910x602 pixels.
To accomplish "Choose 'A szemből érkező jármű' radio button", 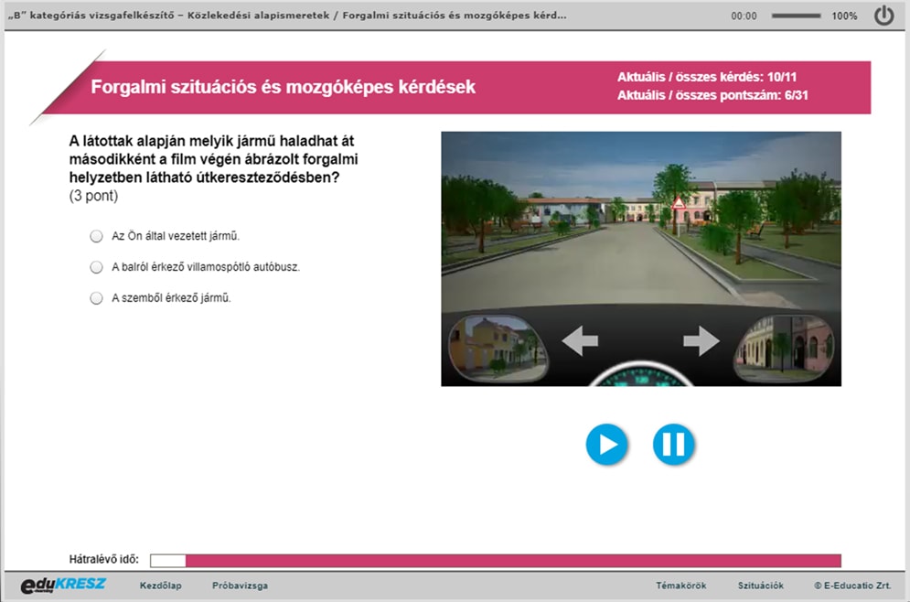I will 96,298.
